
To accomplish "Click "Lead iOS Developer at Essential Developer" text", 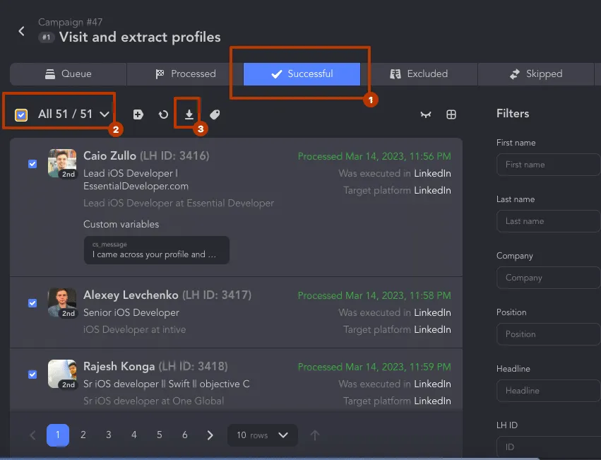I will [x=179, y=203].
